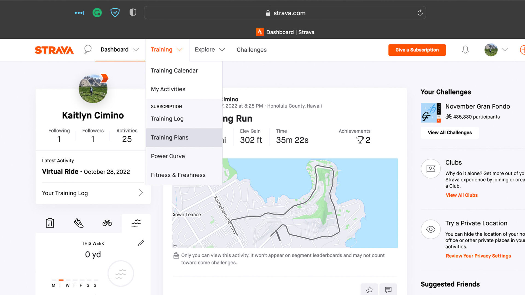This screenshot has width=525, height=295.
Task: Choose Fitness & Freshness from menu
Action: [x=178, y=175]
